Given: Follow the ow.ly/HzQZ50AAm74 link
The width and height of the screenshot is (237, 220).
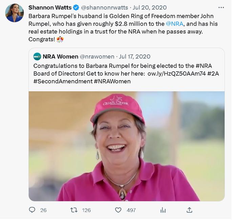Looking at the screenshot, I should (x=176, y=73).
